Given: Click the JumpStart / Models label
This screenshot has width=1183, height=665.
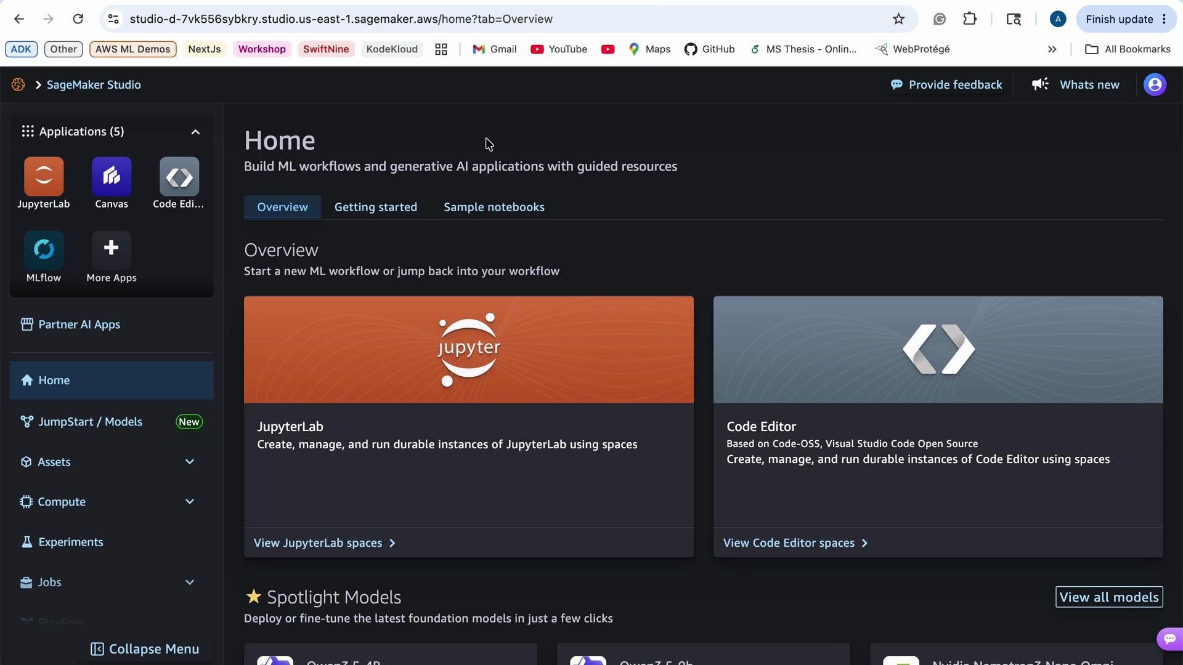Looking at the screenshot, I should pyautogui.click(x=91, y=422).
